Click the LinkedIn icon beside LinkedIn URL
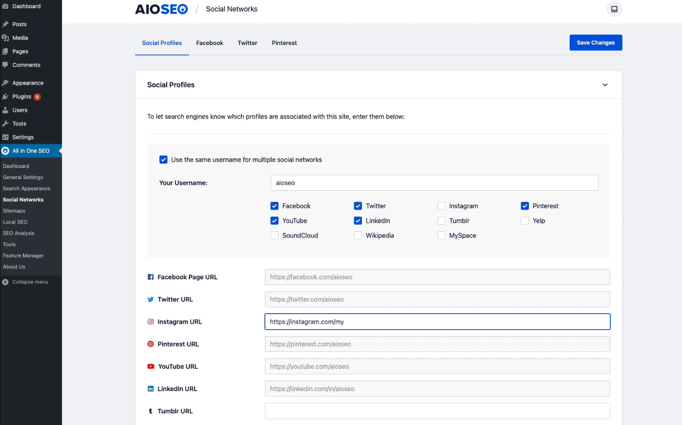Image resolution: width=682 pixels, height=425 pixels. tap(151, 389)
